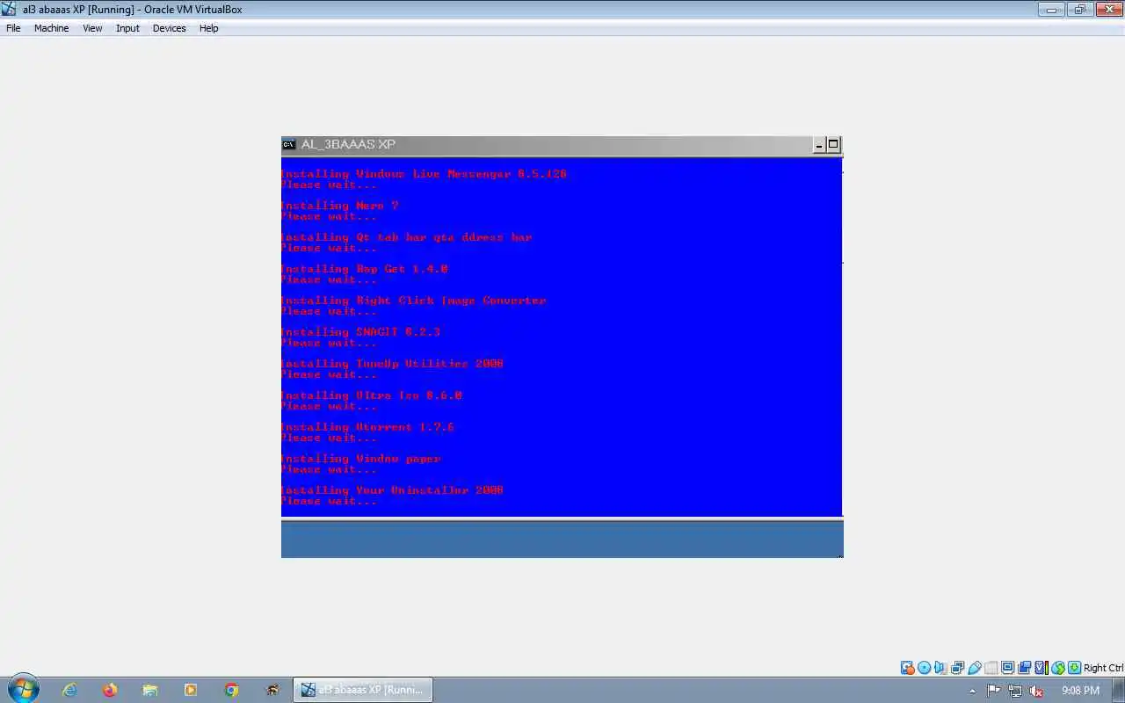The width and height of the screenshot is (1125, 703).
Task: Click the line 'Installing Nero 7'
Action: (x=339, y=206)
